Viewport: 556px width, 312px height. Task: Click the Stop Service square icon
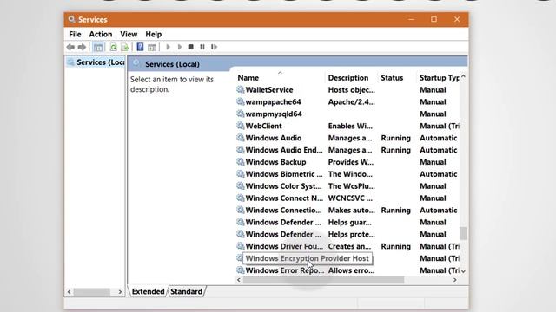(191, 47)
